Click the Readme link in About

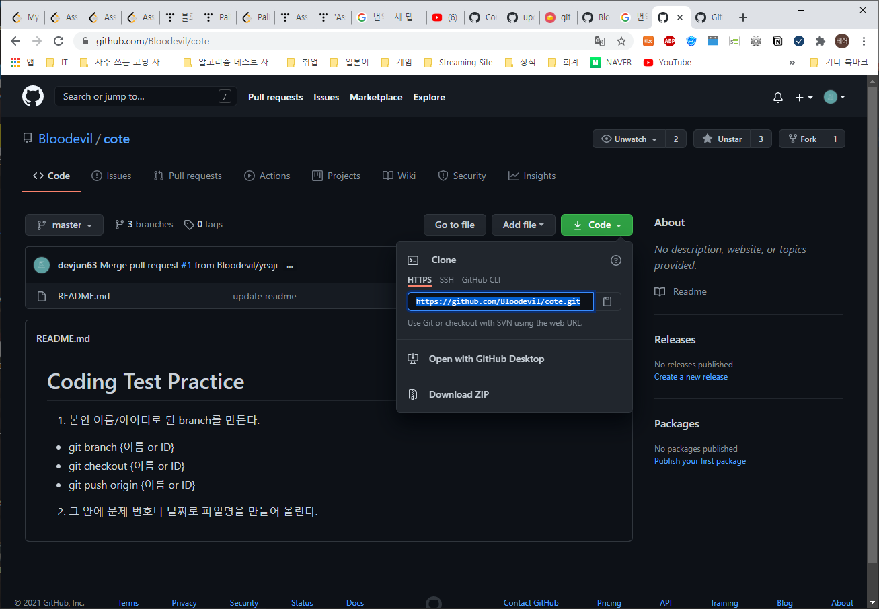(x=681, y=291)
